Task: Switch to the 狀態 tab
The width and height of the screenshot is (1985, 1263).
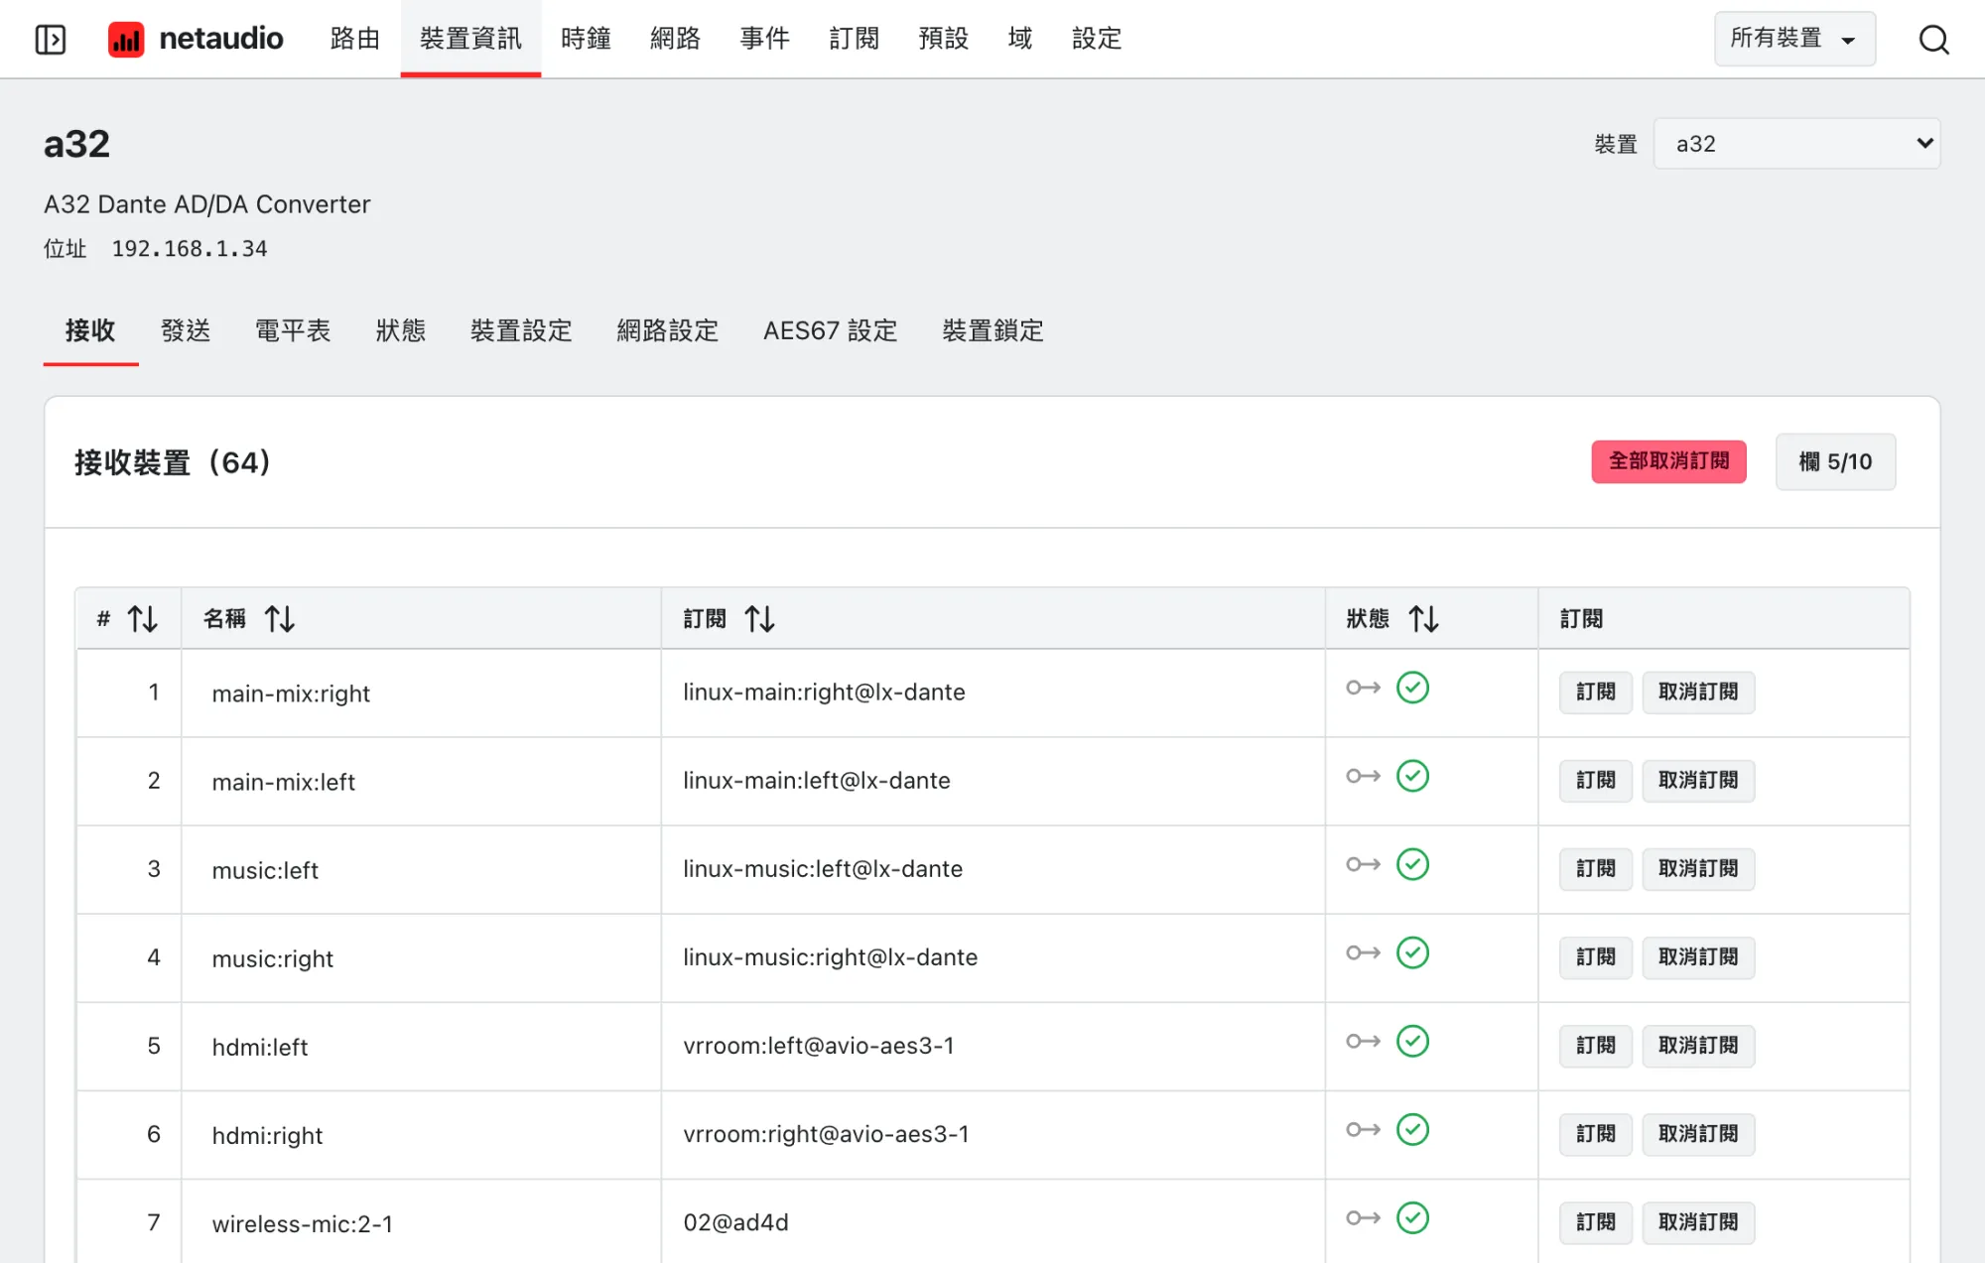Action: pyautogui.click(x=400, y=330)
